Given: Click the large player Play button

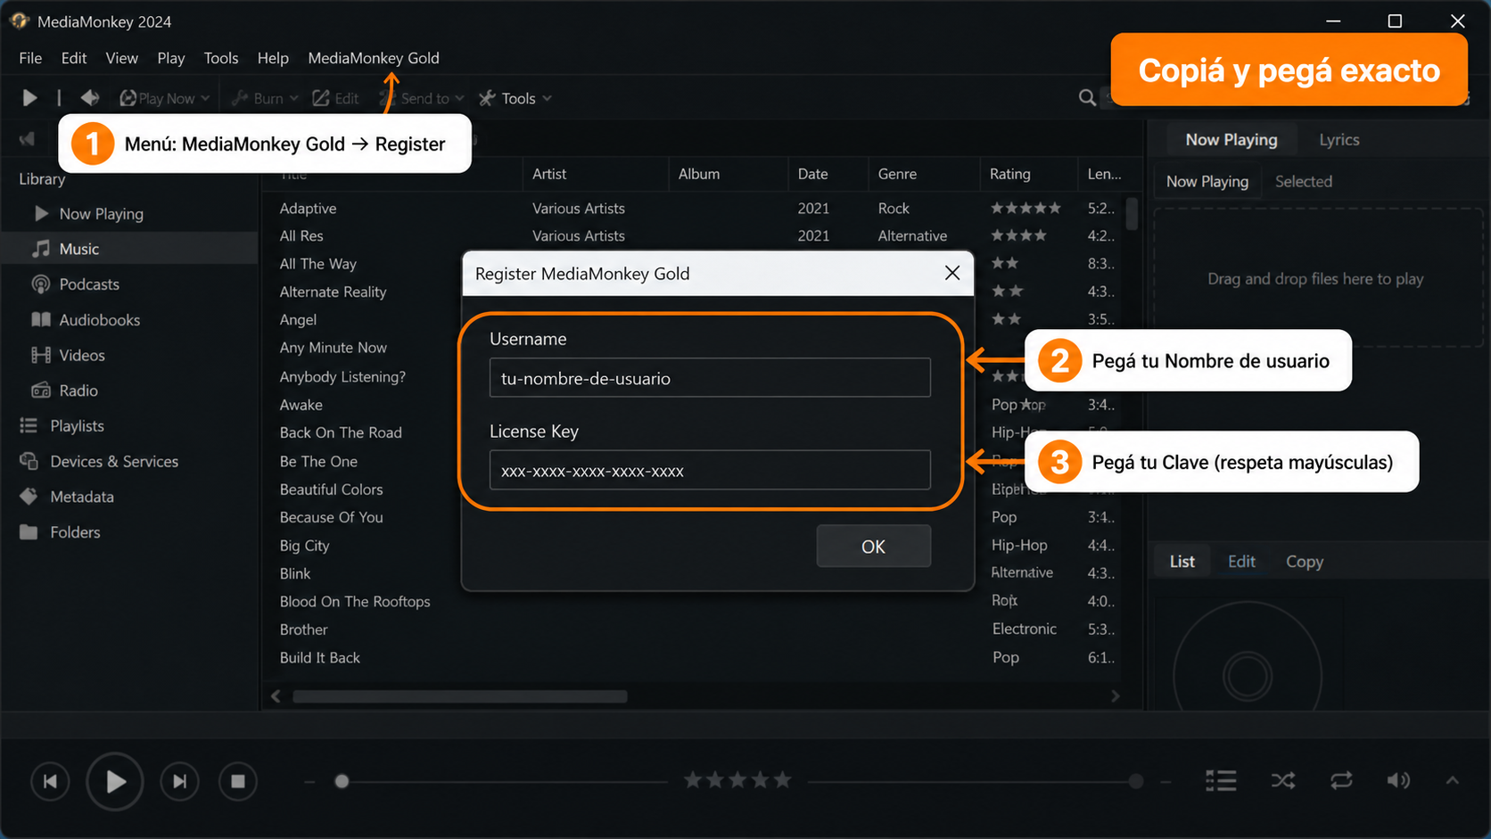Looking at the screenshot, I should pos(115,782).
